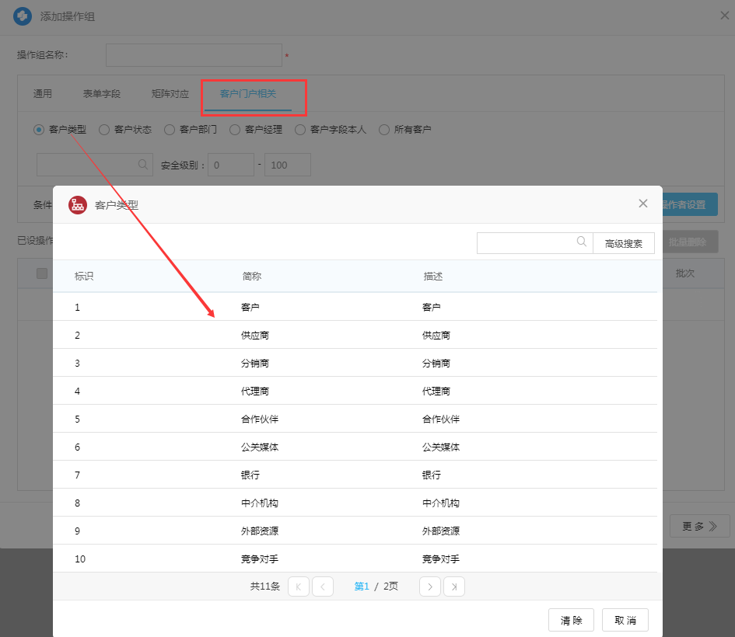This screenshot has height=637, width=735.
Task: Click the red 客户类型 dialog header icon
Action: pos(78,205)
